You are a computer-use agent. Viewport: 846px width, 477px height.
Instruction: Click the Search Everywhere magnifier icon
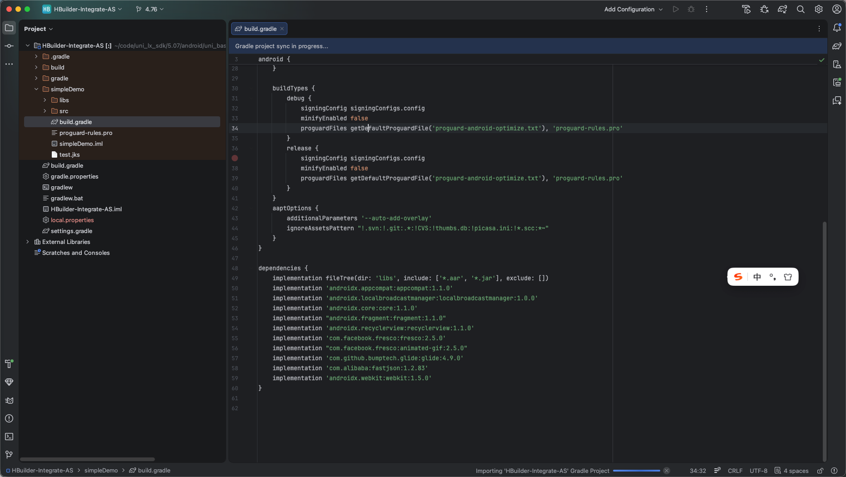coord(801,9)
